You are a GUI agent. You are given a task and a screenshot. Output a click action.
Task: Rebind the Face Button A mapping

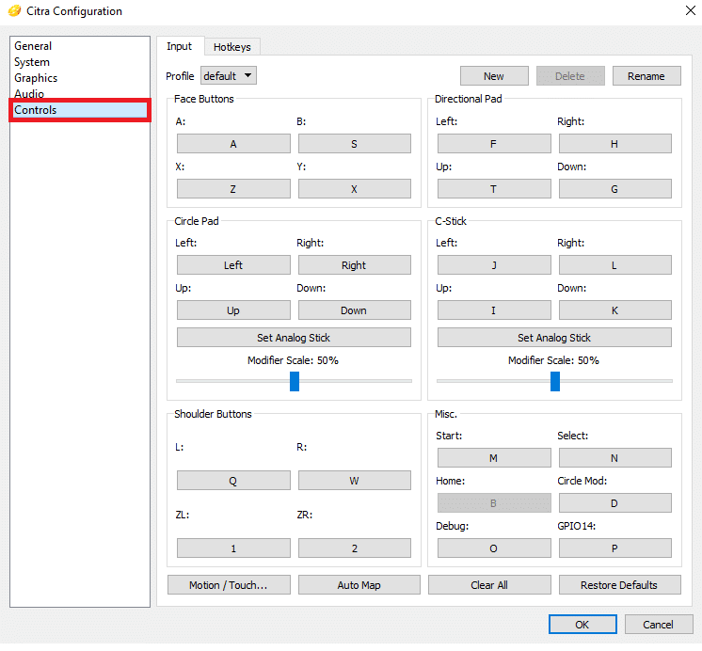(233, 144)
